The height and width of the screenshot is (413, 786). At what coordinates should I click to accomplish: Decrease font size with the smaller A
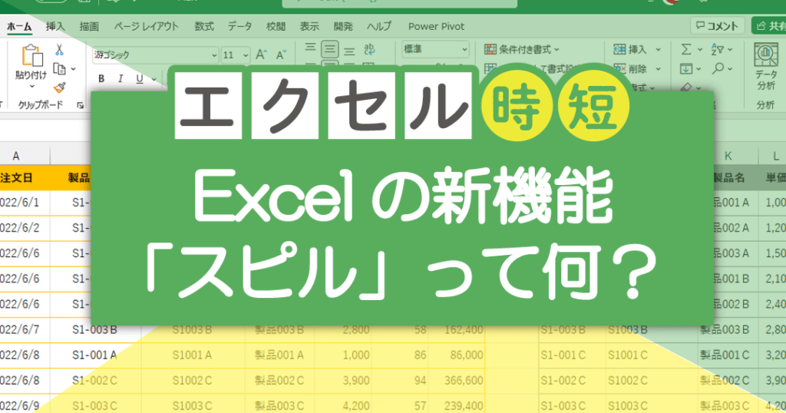coord(281,55)
